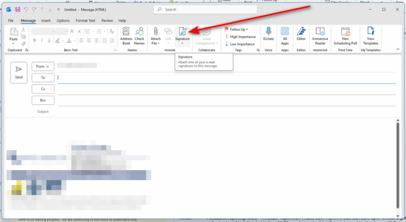Run Check Names on recipients
The width and height of the screenshot is (406, 222).
point(139,35)
